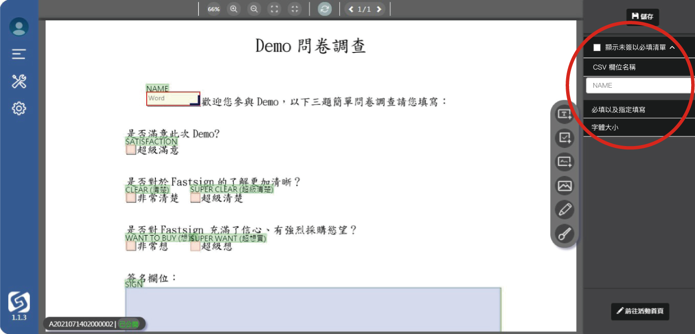Image resolution: width=695 pixels, height=334 pixels.
Task: Select the paintbrush tool
Action: (x=564, y=234)
